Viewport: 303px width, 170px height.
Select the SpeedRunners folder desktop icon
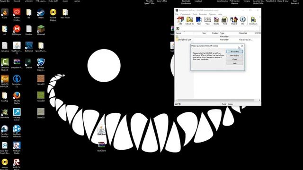point(41,47)
